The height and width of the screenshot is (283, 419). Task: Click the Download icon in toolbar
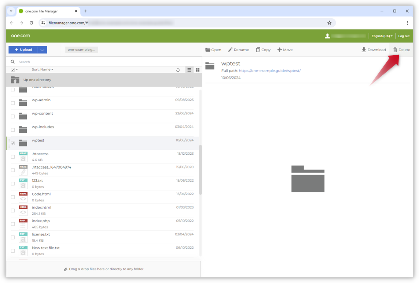click(364, 50)
